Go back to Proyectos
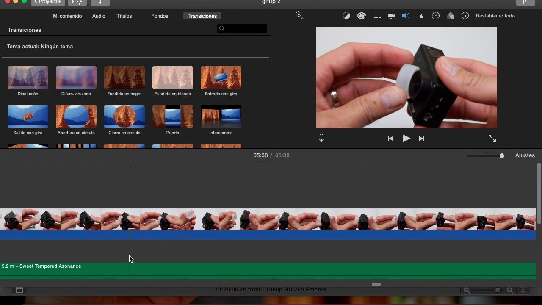 coord(48,2)
